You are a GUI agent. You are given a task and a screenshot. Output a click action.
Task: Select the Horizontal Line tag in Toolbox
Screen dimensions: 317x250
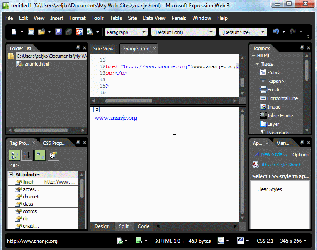282,98
